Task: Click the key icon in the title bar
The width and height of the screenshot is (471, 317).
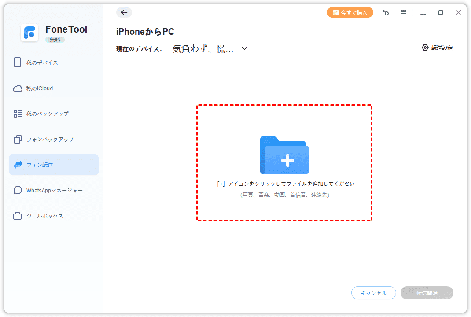Action: [x=386, y=12]
